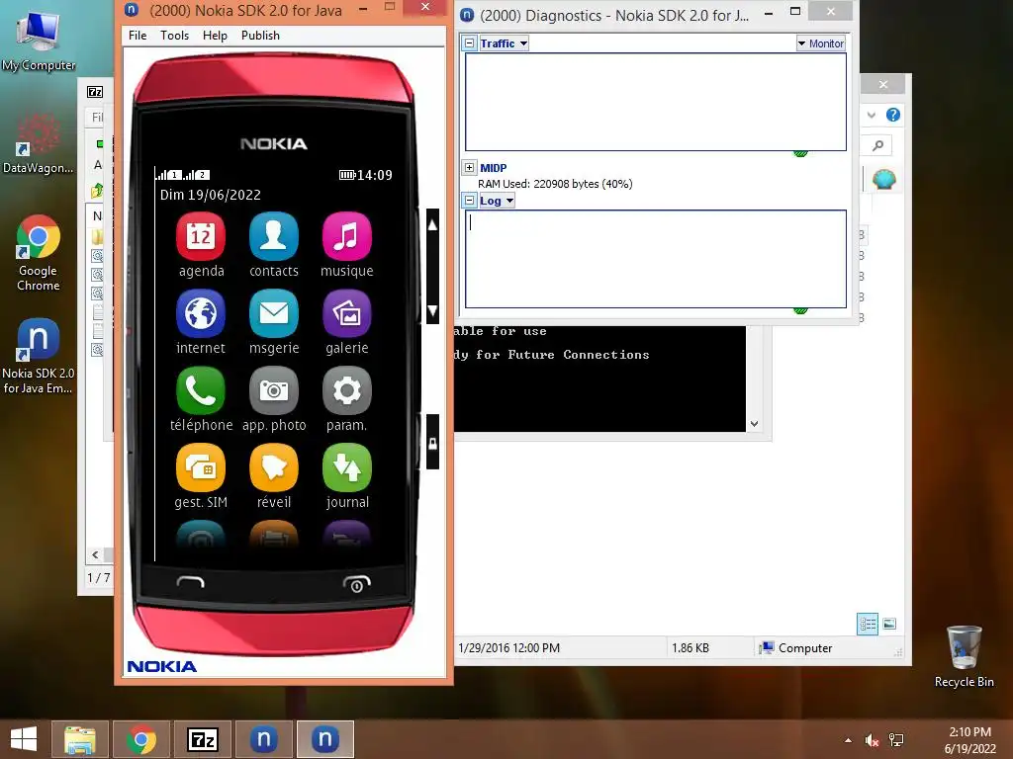The width and height of the screenshot is (1013, 759).
Task: Open the Monitor dropdown in Diagnostics
Action: [x=820, y=43]
